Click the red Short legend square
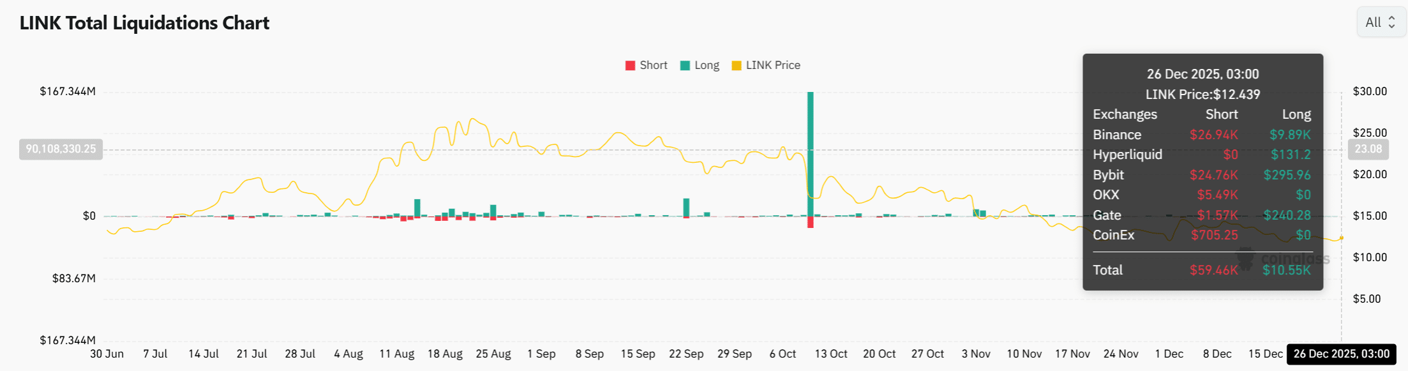This screenshot has height=371, width=1408. [629, 64]
